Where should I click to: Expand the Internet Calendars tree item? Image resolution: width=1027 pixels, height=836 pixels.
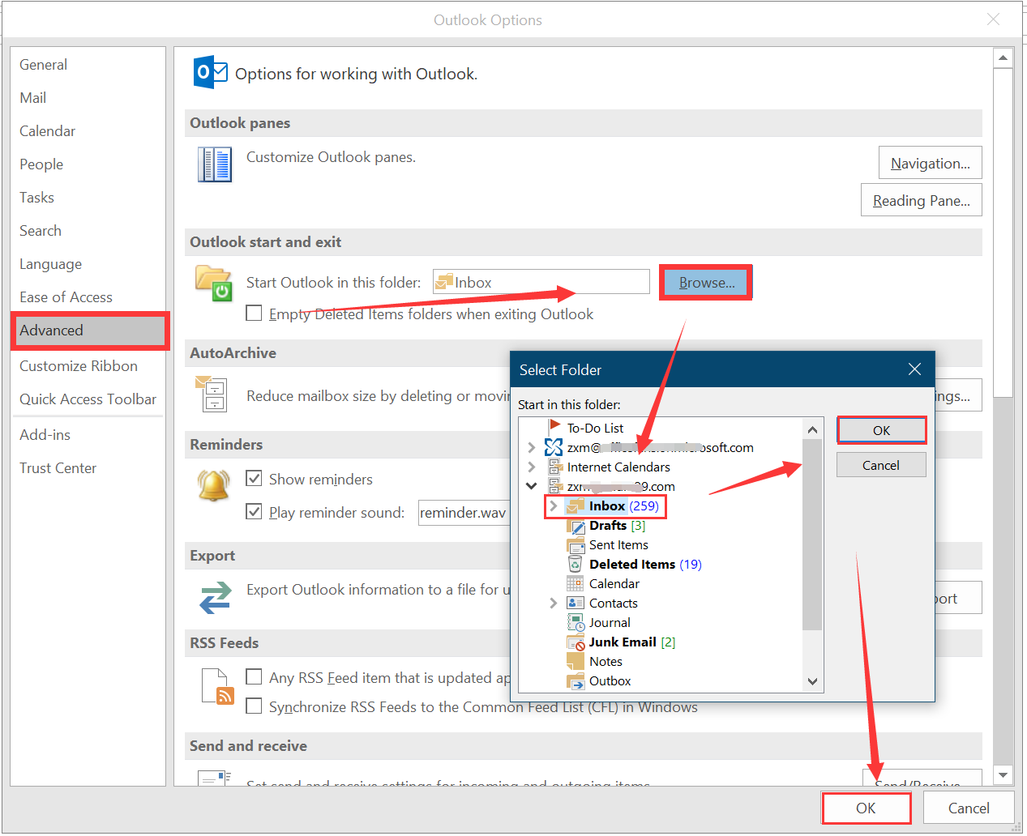point(531,467)
